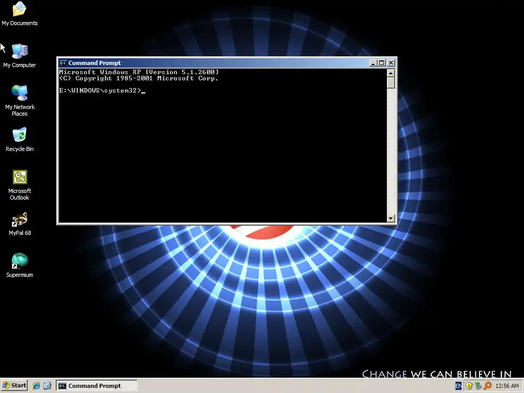The width and height of the screenshot is (524, 393).
Task: Open the My Documents desktop icon
Action: click(x=19, y=13)
